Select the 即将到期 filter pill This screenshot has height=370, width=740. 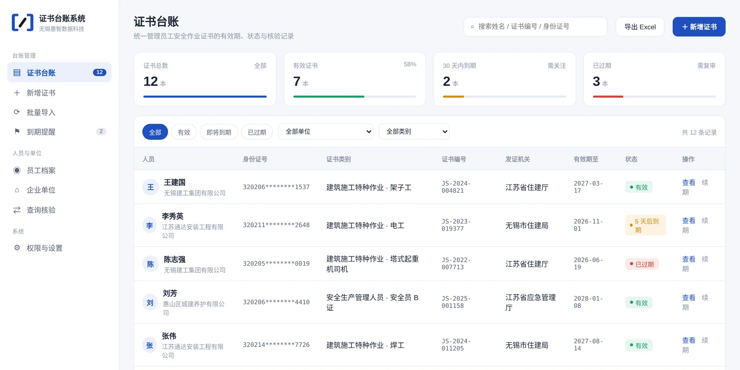pos(219,132)
